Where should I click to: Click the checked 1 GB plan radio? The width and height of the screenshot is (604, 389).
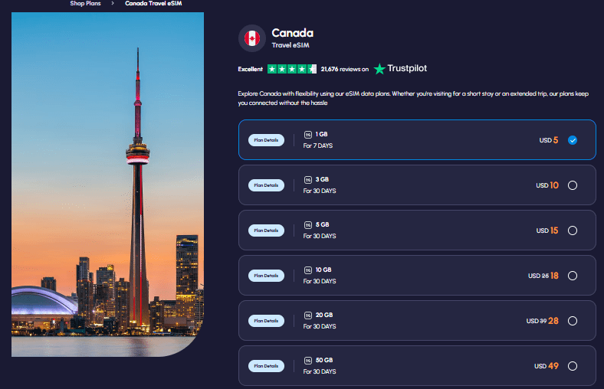573,140
